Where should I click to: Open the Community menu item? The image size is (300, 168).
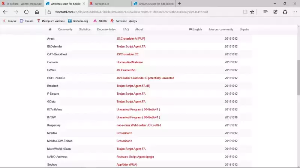(65, 30)
